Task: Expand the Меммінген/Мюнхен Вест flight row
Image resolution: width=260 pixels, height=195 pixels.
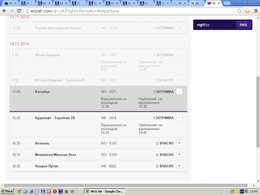Action: 179,155
